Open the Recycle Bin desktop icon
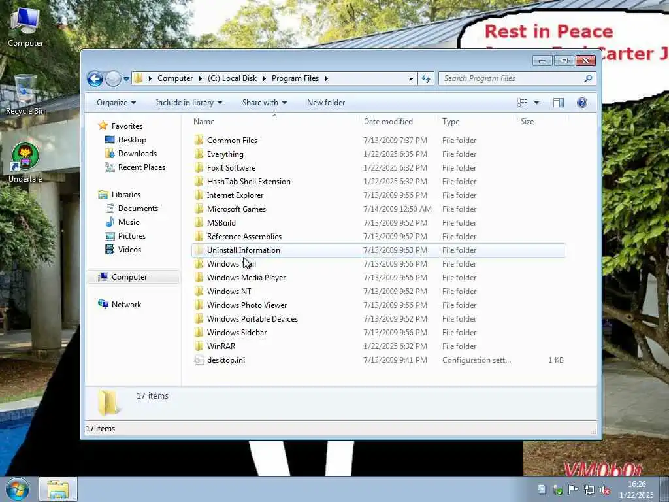Image resolution: width=669 pixels, height=502 pixels. click(25, 95)
